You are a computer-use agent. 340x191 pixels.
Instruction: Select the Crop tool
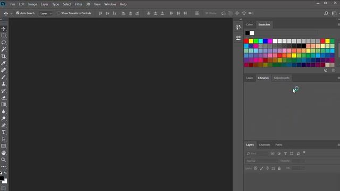pyautogui.click(x=4, y=56)
